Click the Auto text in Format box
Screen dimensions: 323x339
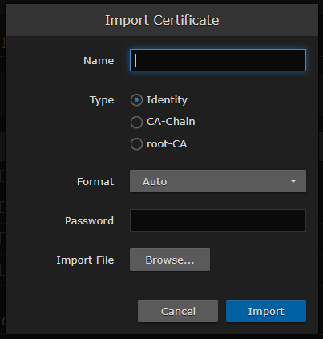click(x=155, y=182)
